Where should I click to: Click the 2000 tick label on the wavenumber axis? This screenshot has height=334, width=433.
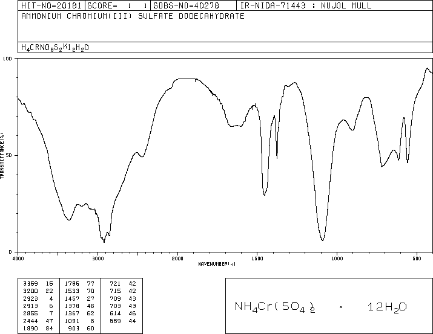click(177, 259)
